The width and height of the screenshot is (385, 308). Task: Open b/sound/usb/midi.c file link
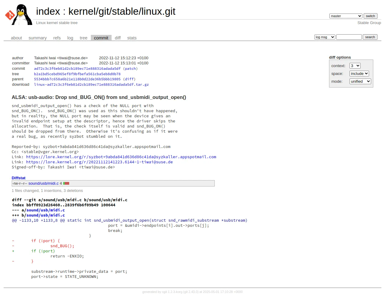45,215
